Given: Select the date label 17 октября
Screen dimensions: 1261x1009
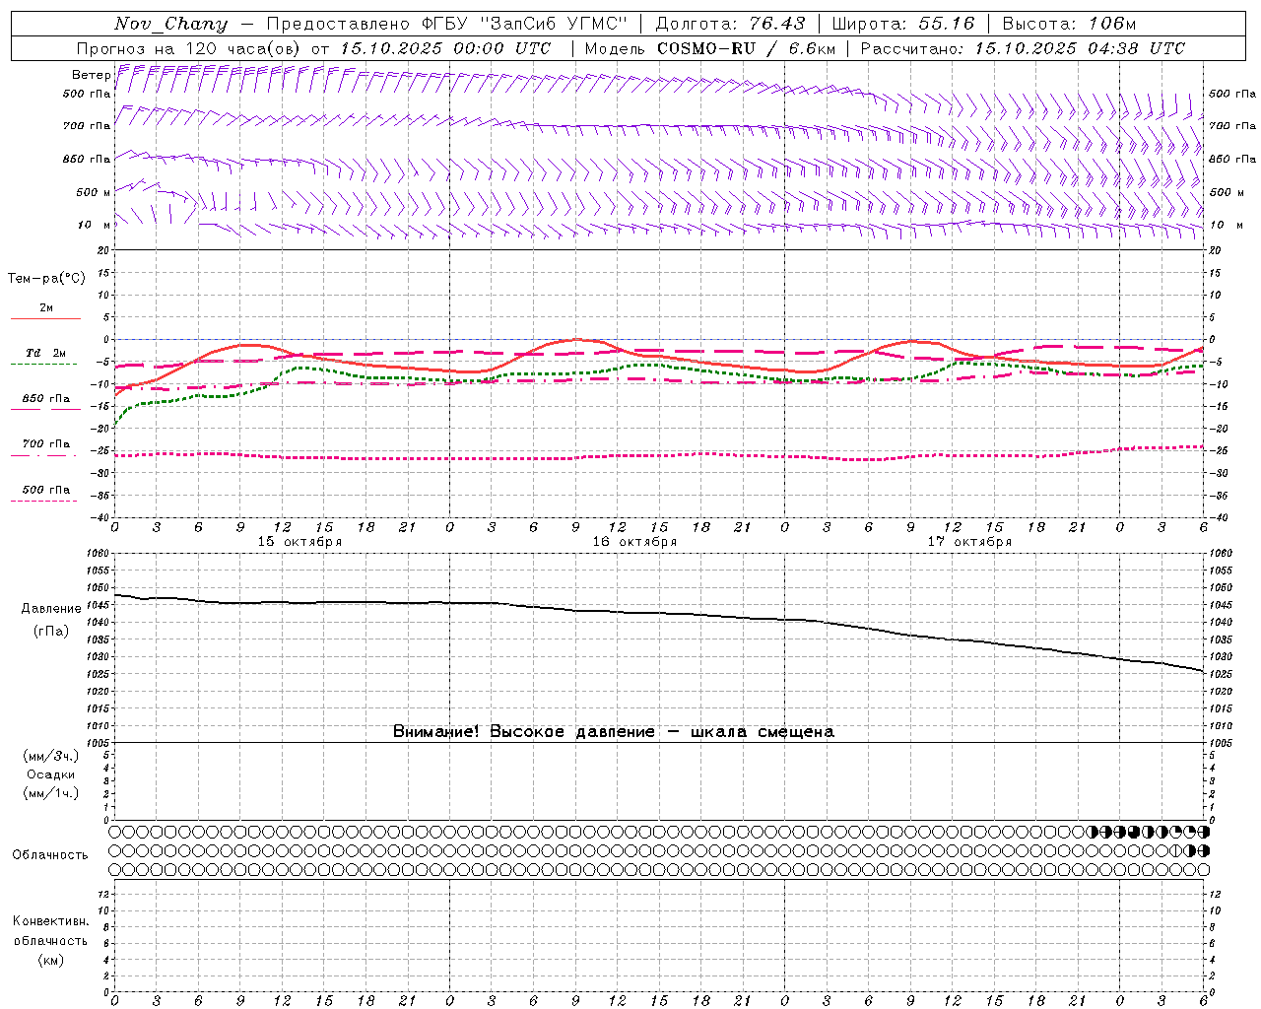Looking at the screenshot, I should [x=969, y=542].
